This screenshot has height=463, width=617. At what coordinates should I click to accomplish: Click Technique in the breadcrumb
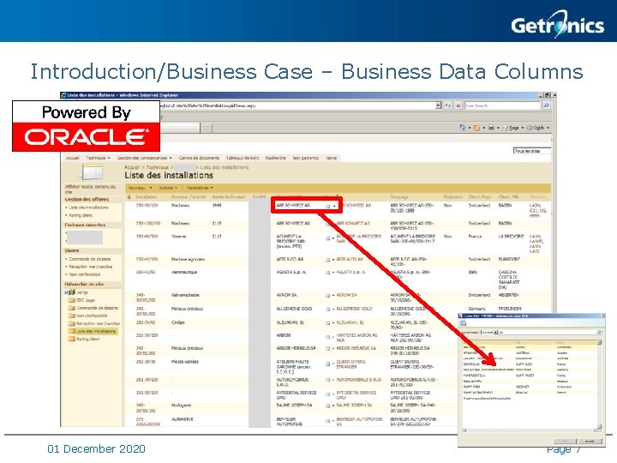pyautogui.click(x=158, y=167)
